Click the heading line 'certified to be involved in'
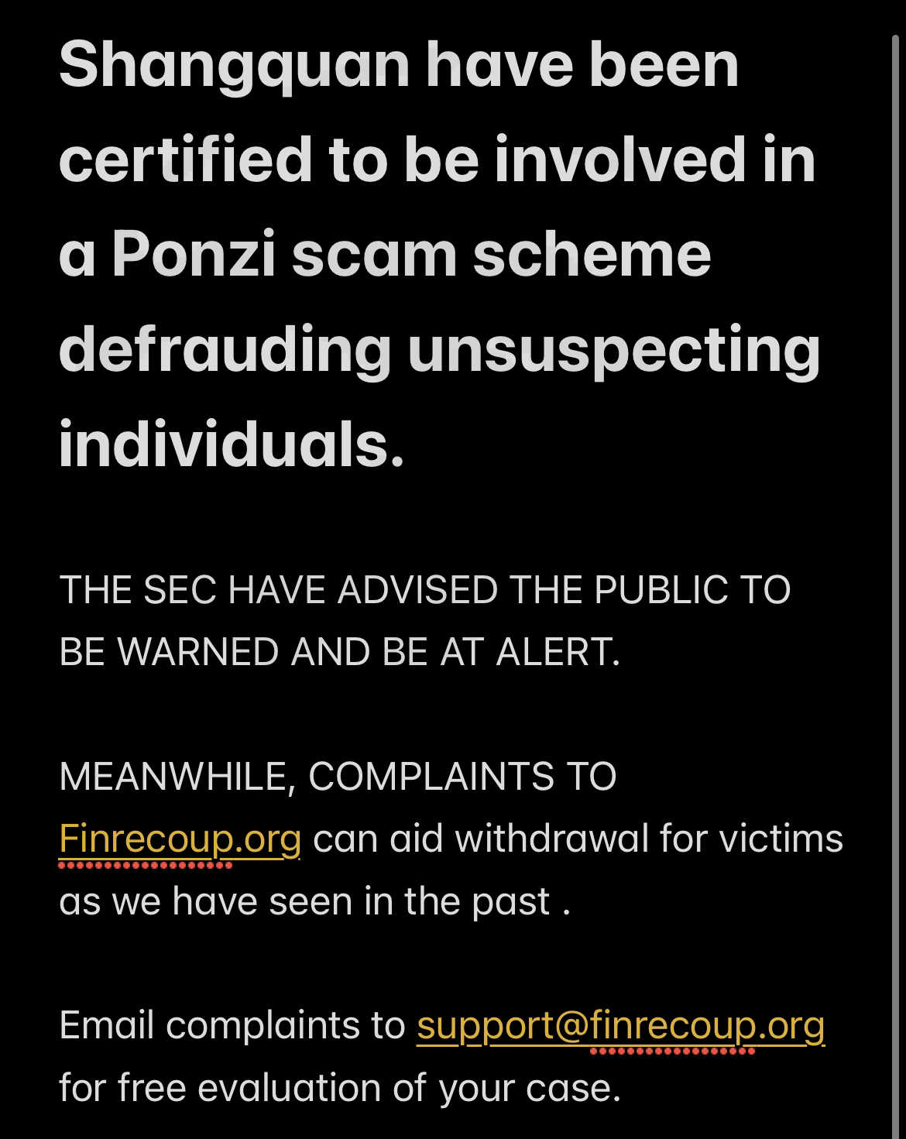This screenshot has width=906, height=1139. (x=438, y=160)
